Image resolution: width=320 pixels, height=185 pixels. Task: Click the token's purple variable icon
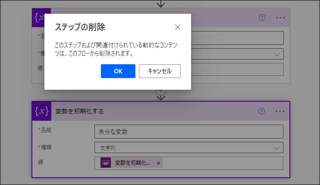point(106,163)
